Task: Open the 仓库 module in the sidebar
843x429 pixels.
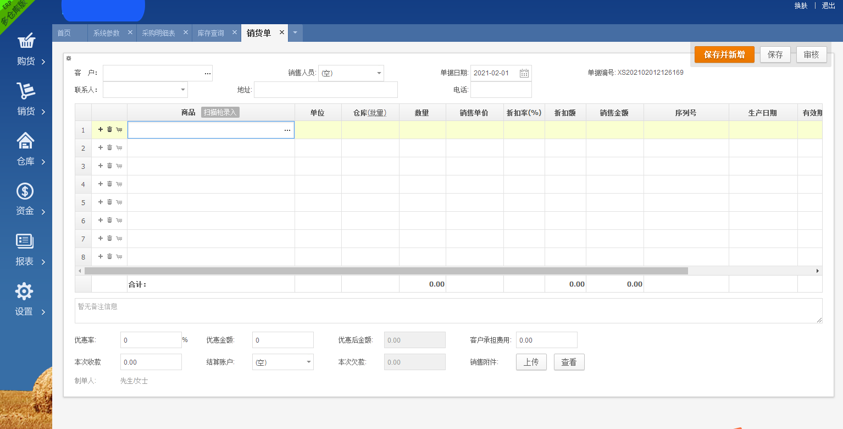Action: [24, 150]
